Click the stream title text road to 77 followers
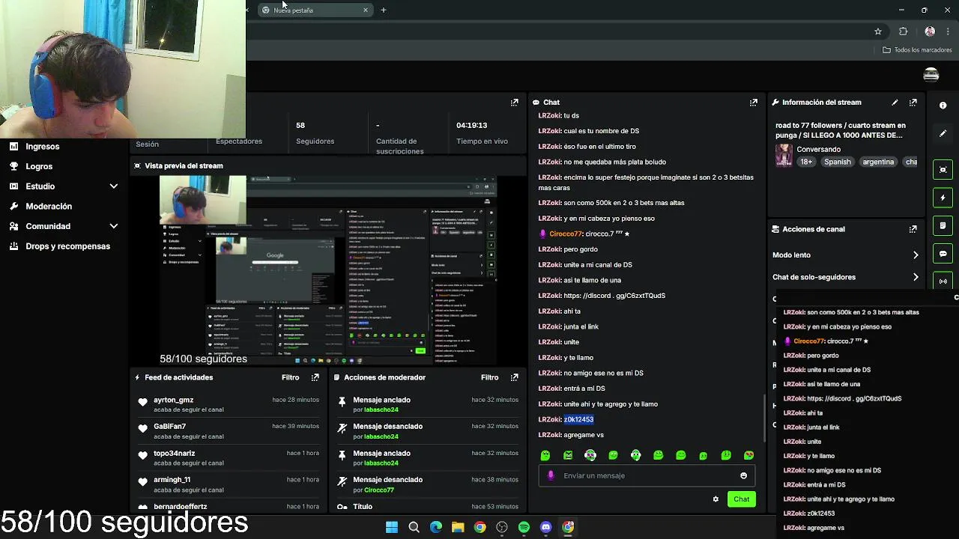 click(841, 130)
